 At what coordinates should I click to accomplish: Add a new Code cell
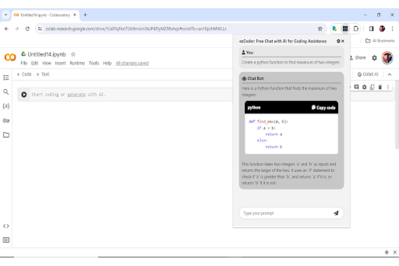click(x=24, y=74)
